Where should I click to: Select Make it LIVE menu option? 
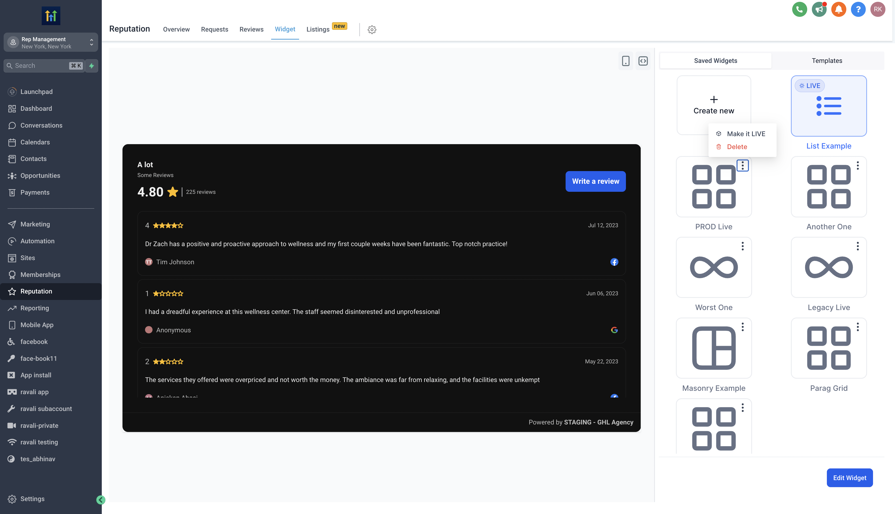tap(742, 134)
